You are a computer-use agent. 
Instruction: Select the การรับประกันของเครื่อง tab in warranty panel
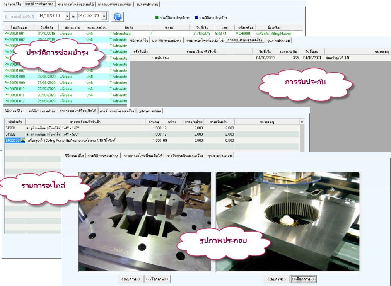245,40
